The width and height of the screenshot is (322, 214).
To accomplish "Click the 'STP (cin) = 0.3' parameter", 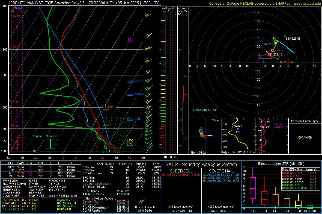I will tap(66, 203).
